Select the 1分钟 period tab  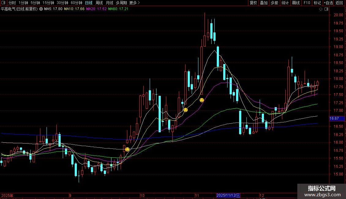click(x=23, y=3)
